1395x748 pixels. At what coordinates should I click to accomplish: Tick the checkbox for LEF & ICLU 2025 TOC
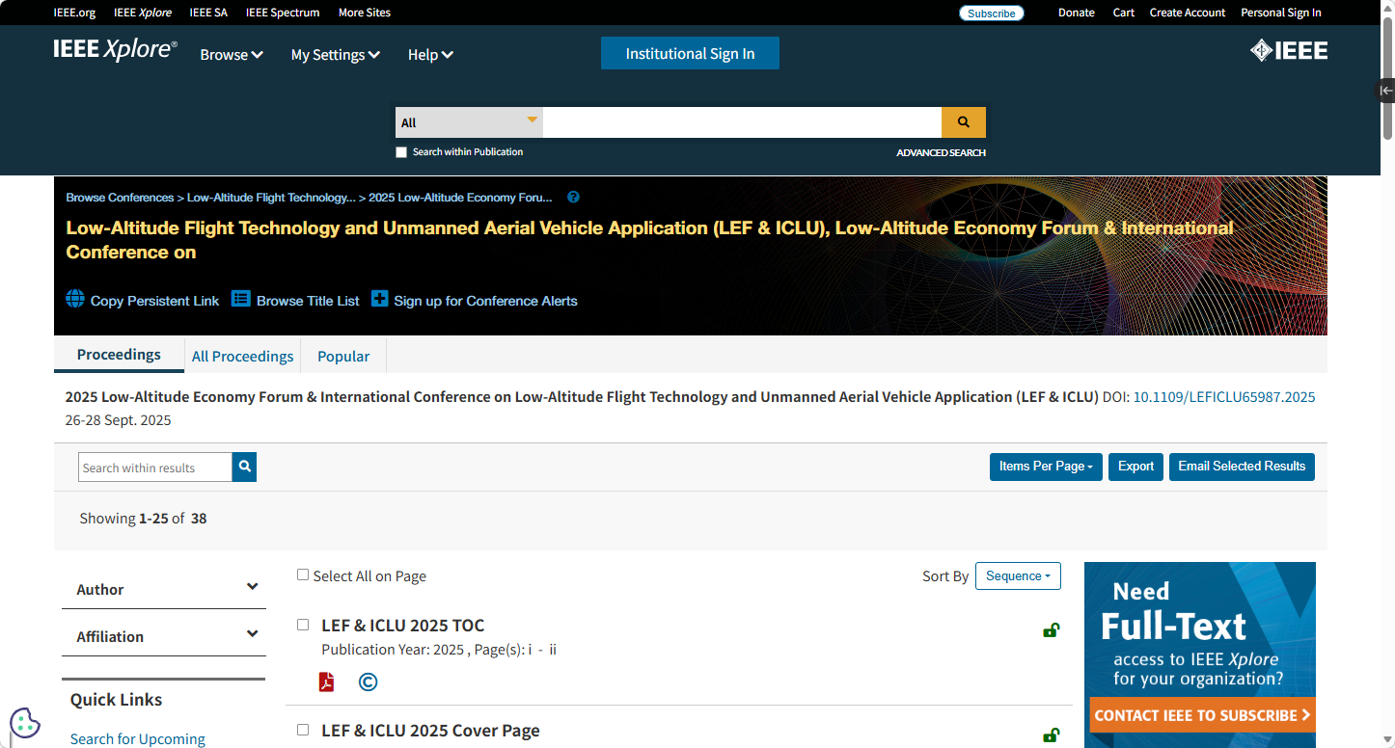point(303,625)
